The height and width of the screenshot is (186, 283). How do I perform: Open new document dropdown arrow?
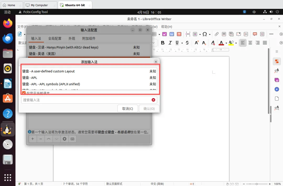coord(25,34)
